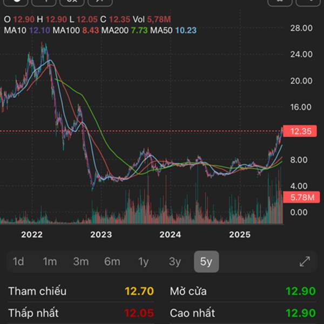Tap the O 12.90 open value
Screen dimensions: 324x324
coord(19,19)
